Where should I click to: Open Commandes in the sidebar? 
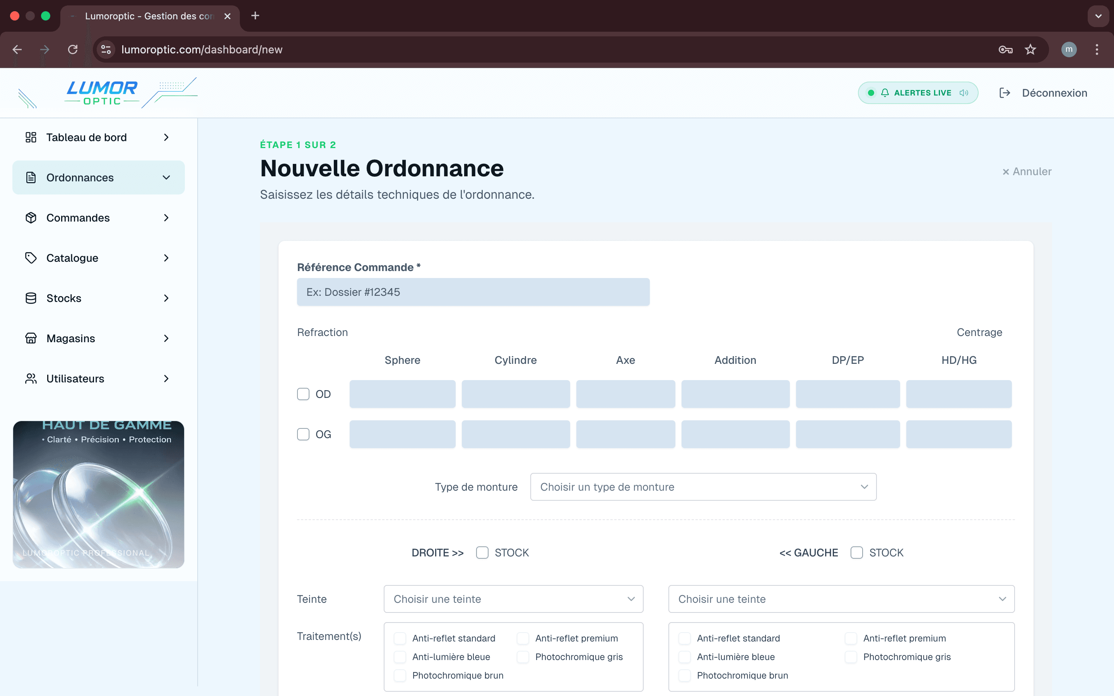pyautogui.click(x=99, y=218)
